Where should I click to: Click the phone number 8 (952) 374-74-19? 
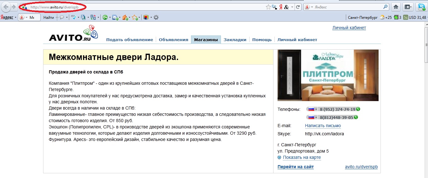(337, 109)
